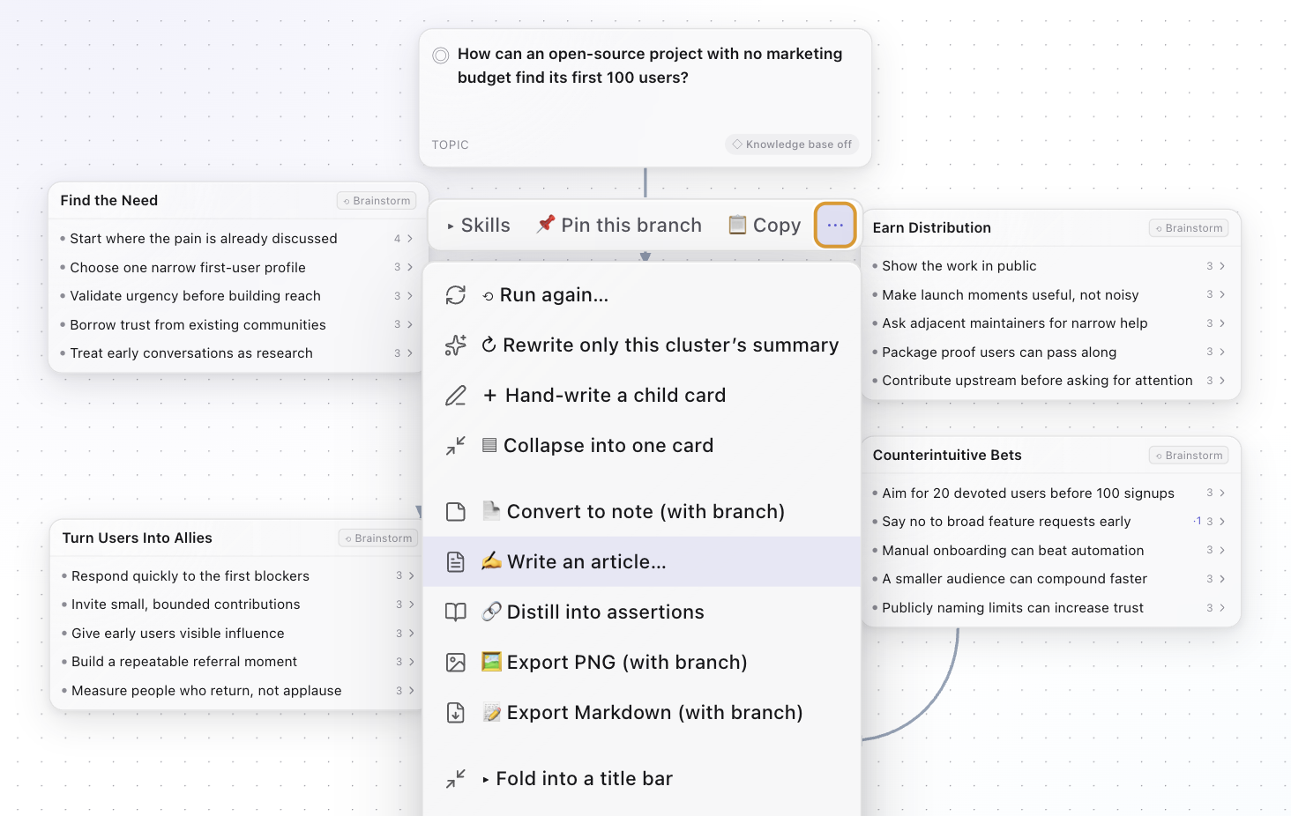This screenshot has height=816, width=1291.
Task: Click 'Invite small, bounded contributions'
Action: coord(186,605)
